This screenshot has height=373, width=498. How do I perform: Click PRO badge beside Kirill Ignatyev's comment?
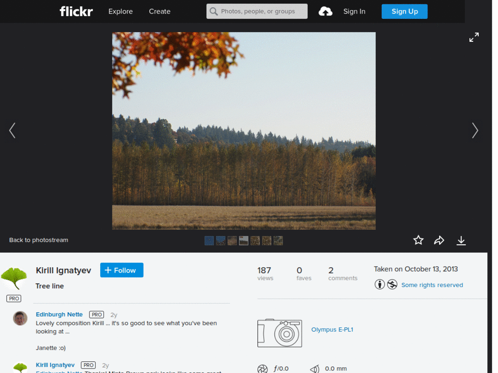89,365
